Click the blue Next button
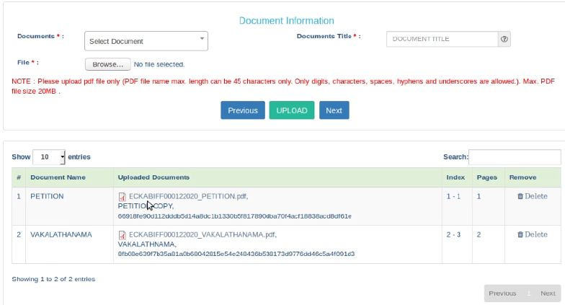Viewport: 565px width, 305px height. 334,110
